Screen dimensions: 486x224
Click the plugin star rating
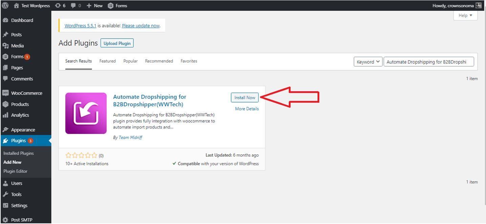click(x=81, y=156)
